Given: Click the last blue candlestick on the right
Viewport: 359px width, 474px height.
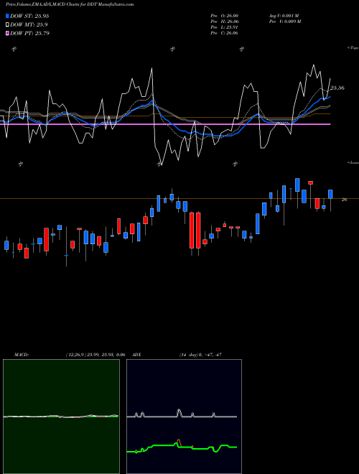Looking at the screenshot, I should (330, 194).
